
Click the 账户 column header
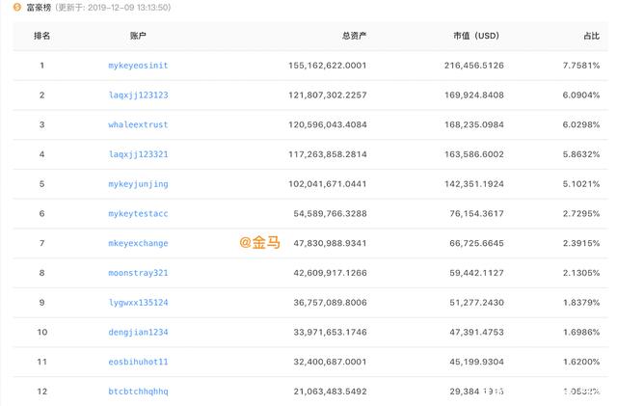(x=138, y=36)
